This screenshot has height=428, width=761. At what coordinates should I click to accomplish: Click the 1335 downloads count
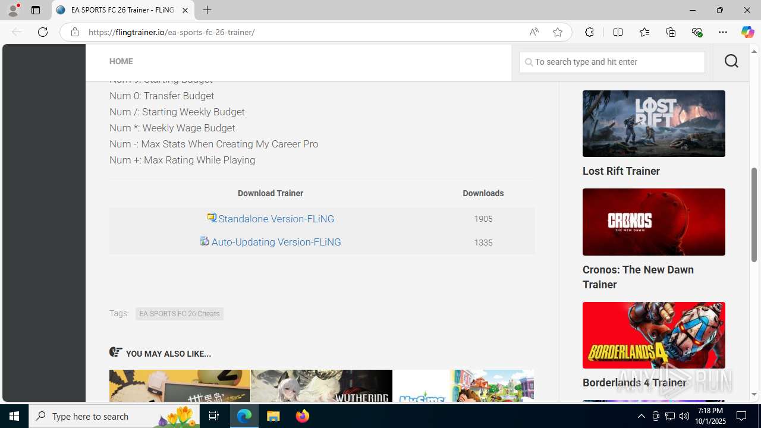click(x=483, y=243)
